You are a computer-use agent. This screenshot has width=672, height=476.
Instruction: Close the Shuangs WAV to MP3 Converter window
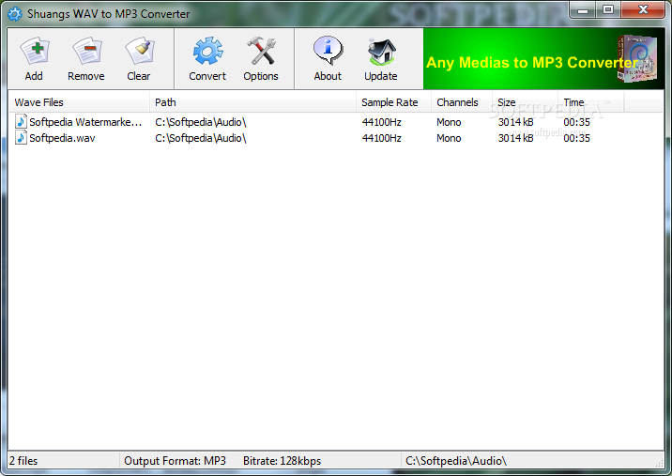click(642, 10)
